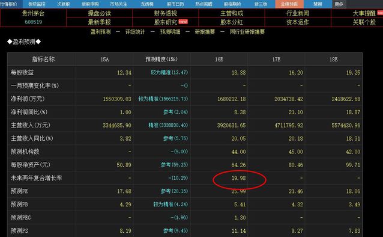The height and width of the screenshot is (237, 383).
Task: Open 行业新闻 section
Action: [298, 13]
